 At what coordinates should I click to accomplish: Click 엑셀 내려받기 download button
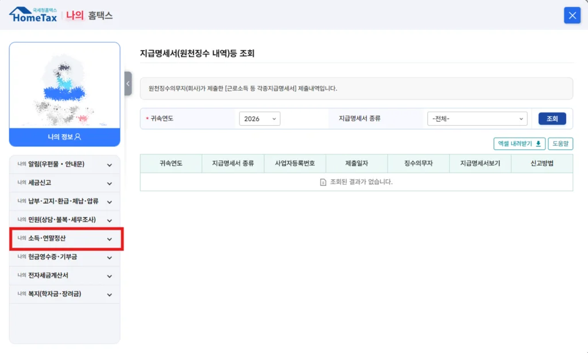pyautogui.click(x=519, y=143)
